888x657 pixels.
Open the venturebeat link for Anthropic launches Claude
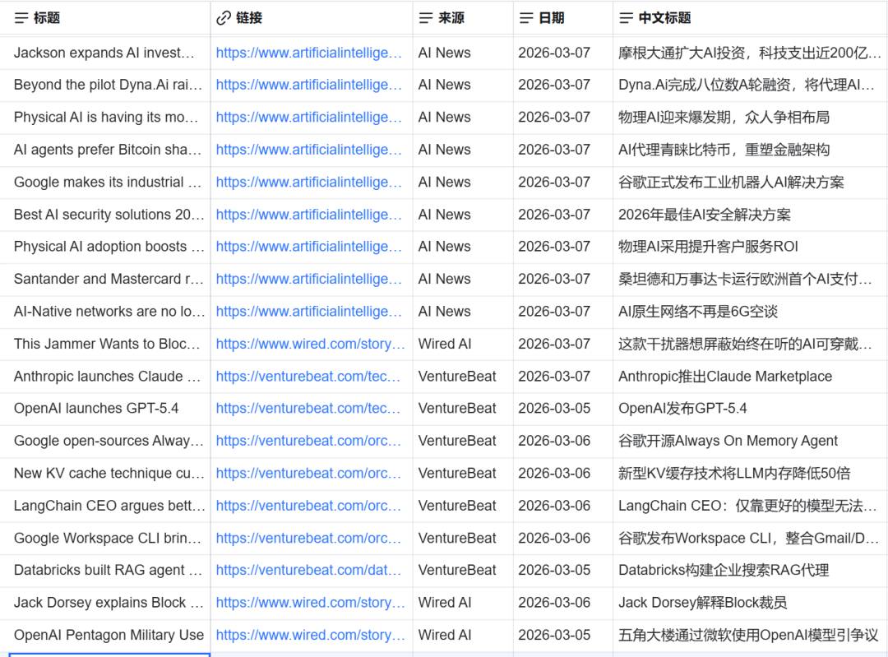pyautogui.click(x=308, y=376)
